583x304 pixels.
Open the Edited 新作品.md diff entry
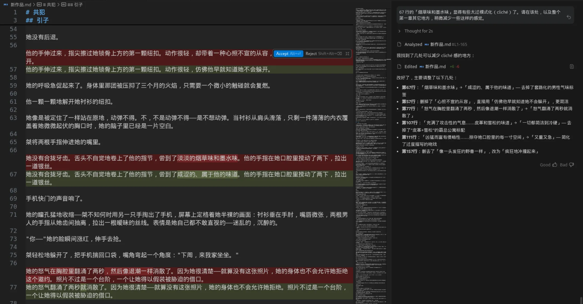pyautogui.click(x=435, y=66)
